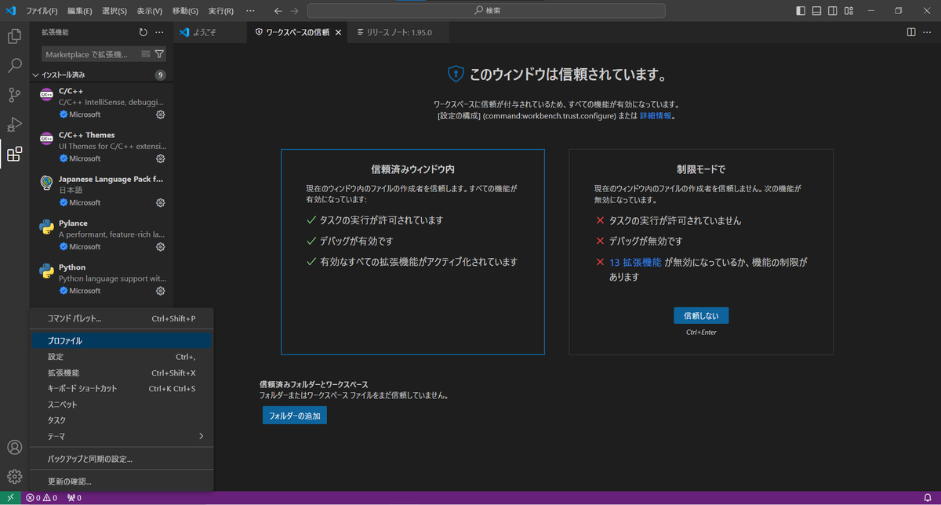
Task: Select the C/C++ Themes extension entry
Action: [x=102, y=147]
